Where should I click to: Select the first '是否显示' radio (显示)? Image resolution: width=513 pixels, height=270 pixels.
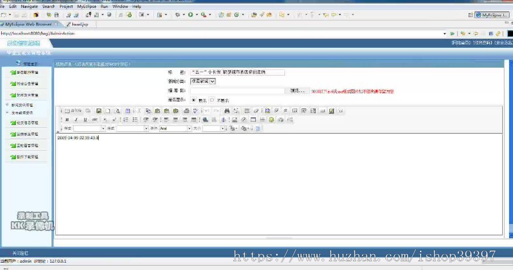click(194, 100)
